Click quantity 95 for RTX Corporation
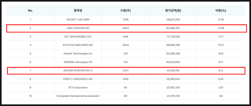Screen dimensions: 251x106 (x=126, y=88)
